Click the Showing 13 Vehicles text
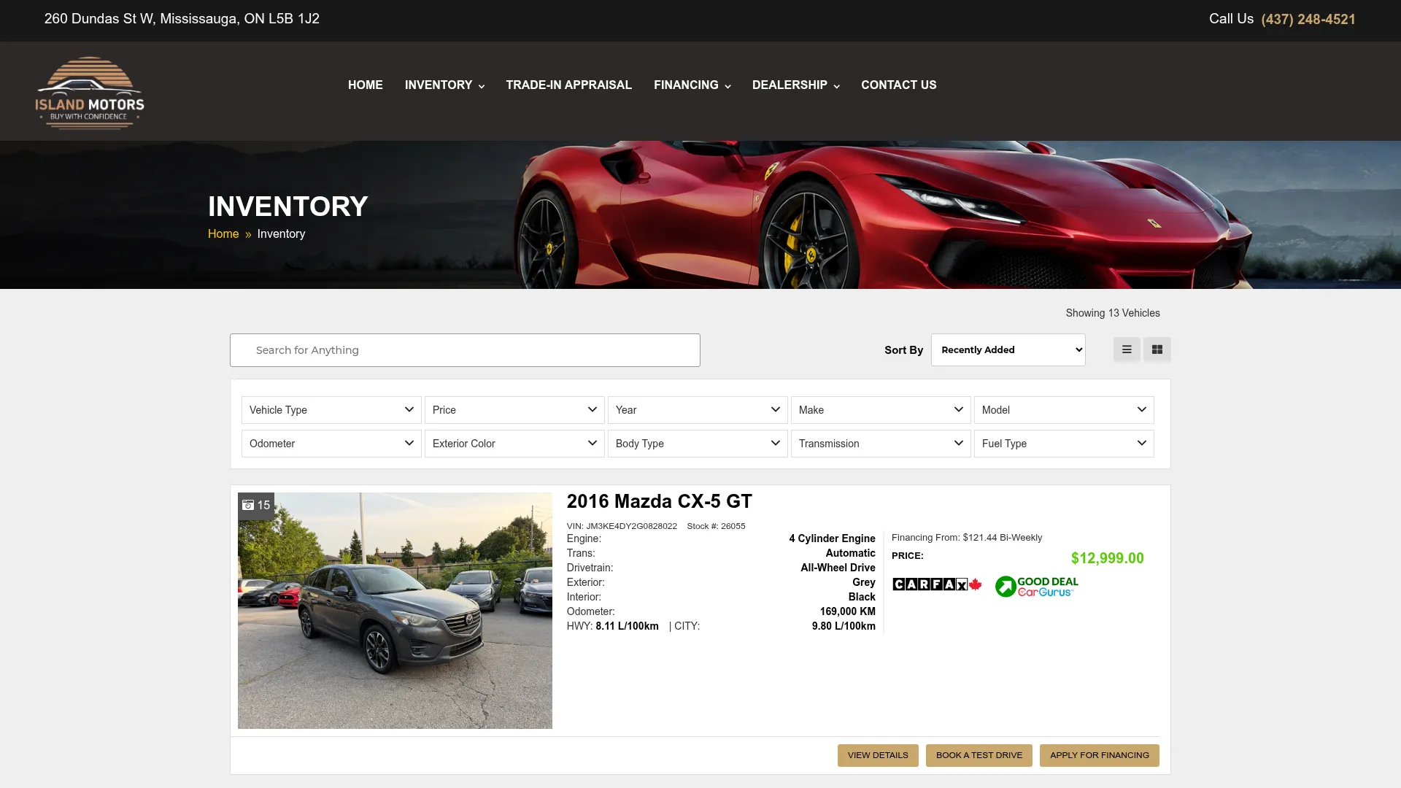The height and width of the screenshot is (788, 1401). click(1113, 313)
